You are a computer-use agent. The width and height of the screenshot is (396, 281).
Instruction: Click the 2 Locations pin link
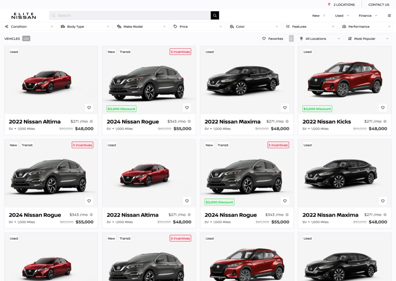(x=341, y=5)
